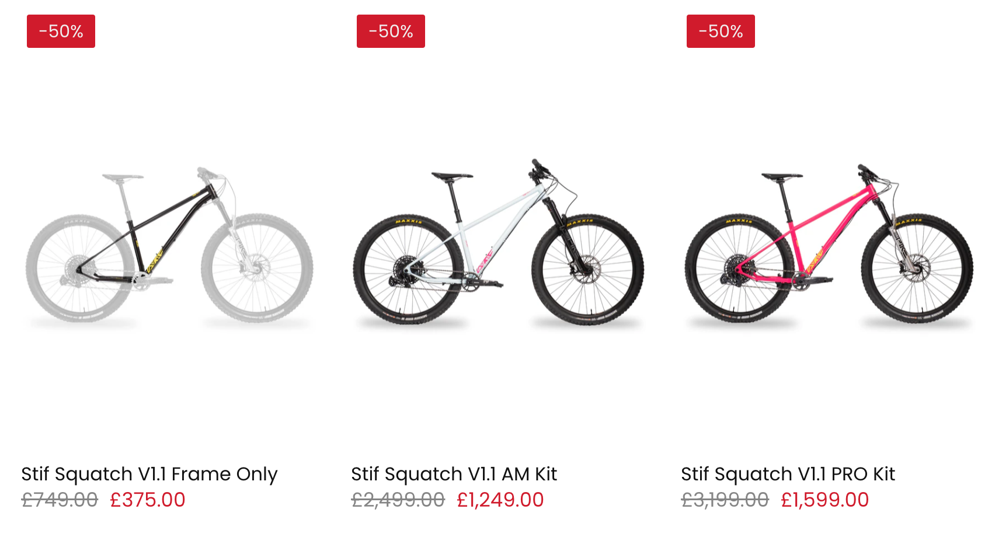Click the £1,249.00 sale price

click(500, 500)
